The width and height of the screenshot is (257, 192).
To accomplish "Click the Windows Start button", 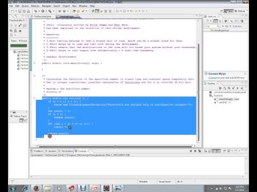I will pyautogui.click(x=13, y=188).
